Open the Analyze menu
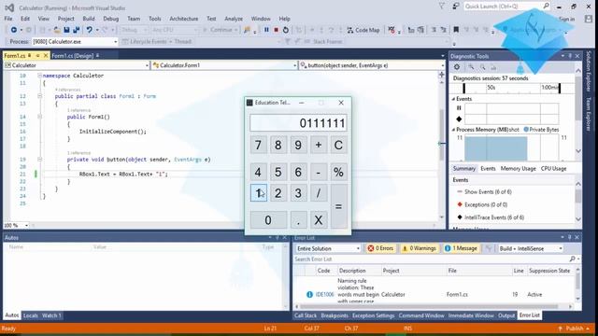The image size is (598, 336). coord(234,19)
